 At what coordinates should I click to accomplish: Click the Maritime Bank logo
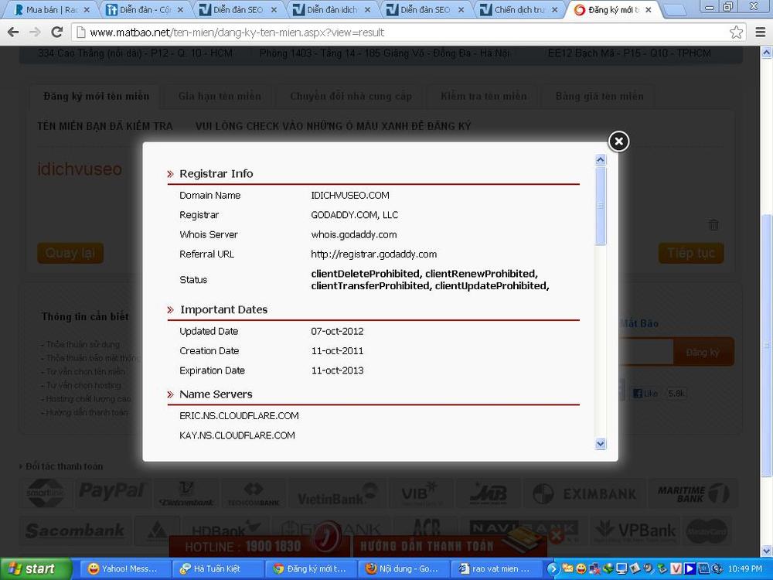693,493
